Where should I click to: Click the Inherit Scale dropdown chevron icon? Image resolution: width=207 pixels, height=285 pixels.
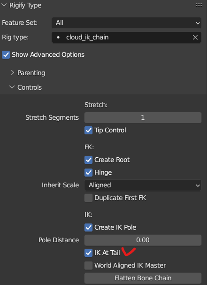point(198,185)
